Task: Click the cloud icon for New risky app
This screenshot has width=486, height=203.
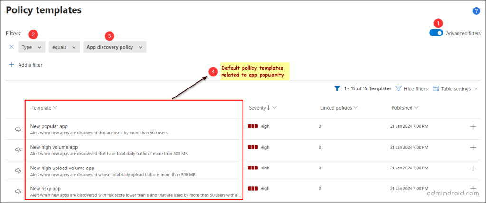Action: 19,191
